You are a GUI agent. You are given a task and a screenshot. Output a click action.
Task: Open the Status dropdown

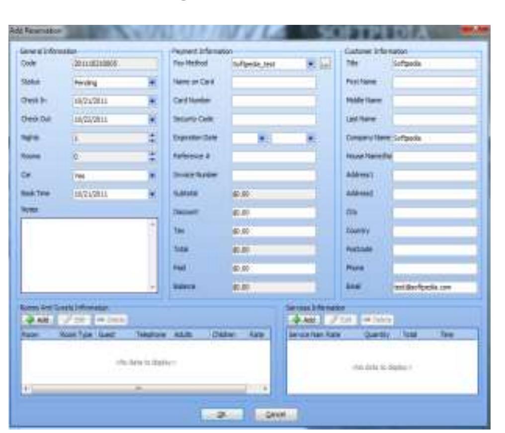click(x=153, y=83)
